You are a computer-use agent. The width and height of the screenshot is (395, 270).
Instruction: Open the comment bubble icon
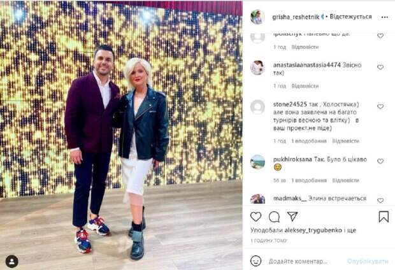coord(274,217)
